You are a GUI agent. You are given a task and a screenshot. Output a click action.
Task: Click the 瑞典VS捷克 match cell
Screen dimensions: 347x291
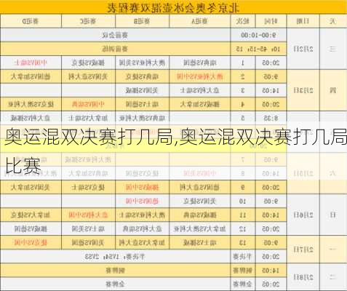tap(142, 76)
